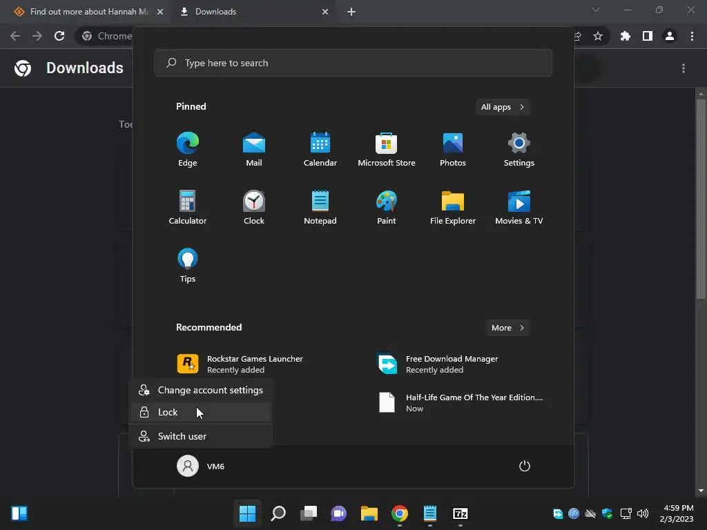Image resolution: width=707 pixels, height=530 pixels.
Task: Toggle Chrome side panel
Action: click(648, 36)
